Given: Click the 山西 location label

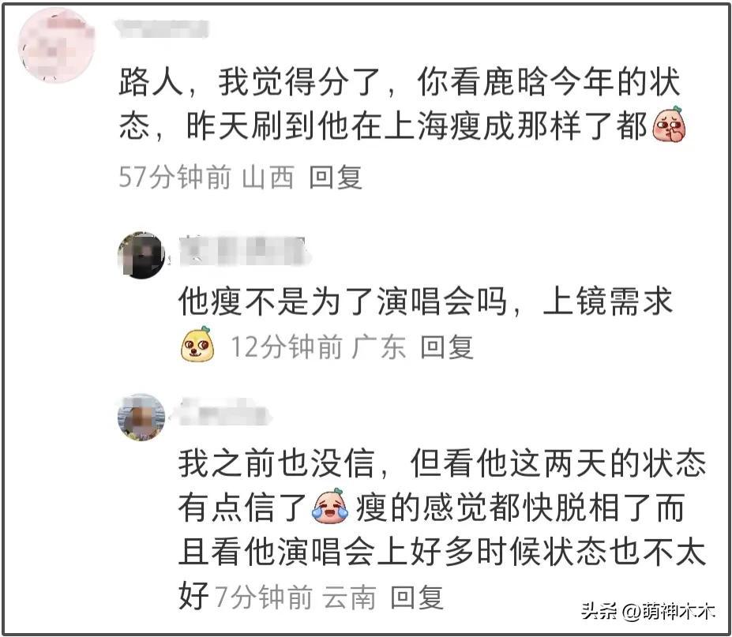Looking at the screenshot, I should pyautogui.click(x=268, y=178).
